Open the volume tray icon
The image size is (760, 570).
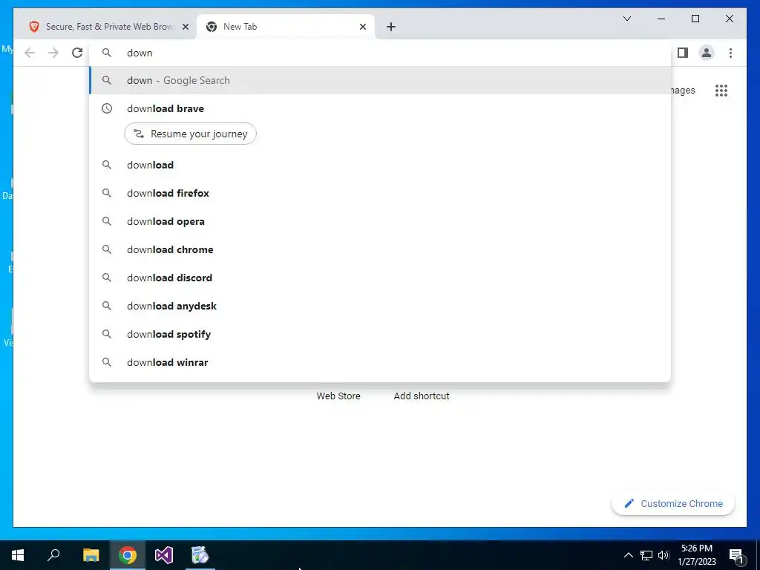(x=664, y=555)
